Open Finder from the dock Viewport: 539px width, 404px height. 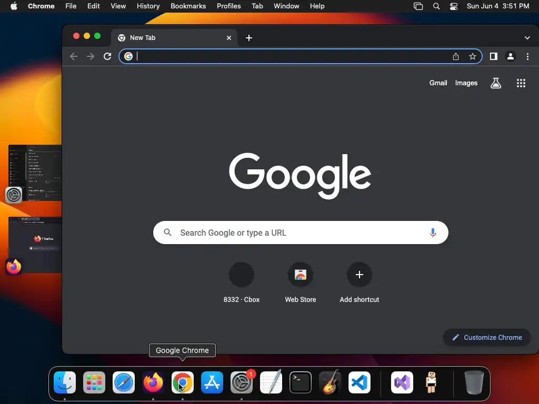[x=65, y=382]
